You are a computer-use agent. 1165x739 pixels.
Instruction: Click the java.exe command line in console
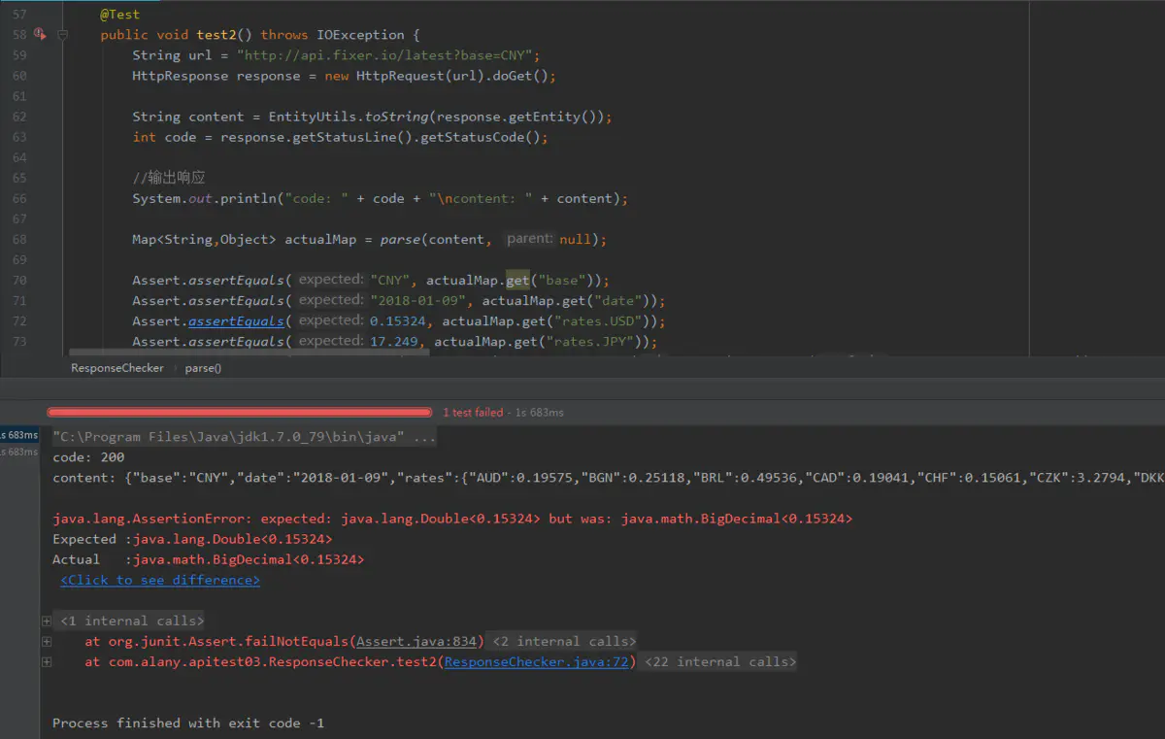244,437
